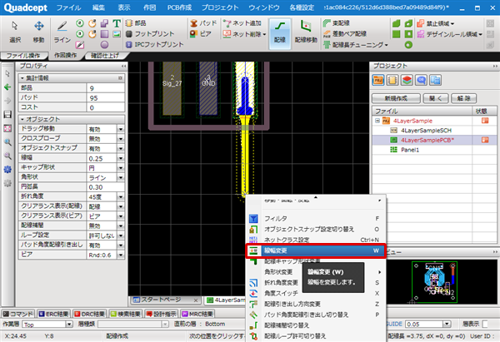Open the IPCフットプリント tool
This screenshot has width=500, height=342.
click(155, 45)
